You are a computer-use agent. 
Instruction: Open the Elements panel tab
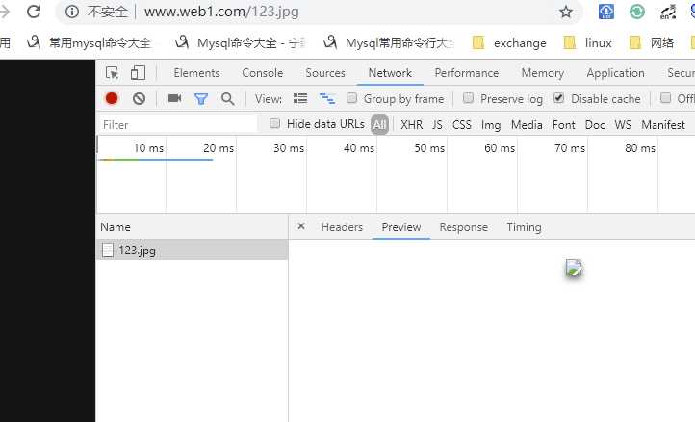(196, 73)
